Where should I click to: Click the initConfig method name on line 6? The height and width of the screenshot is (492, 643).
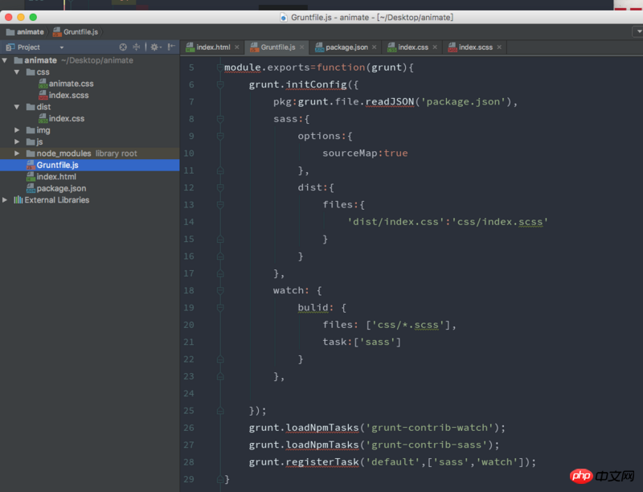point(316,84)
